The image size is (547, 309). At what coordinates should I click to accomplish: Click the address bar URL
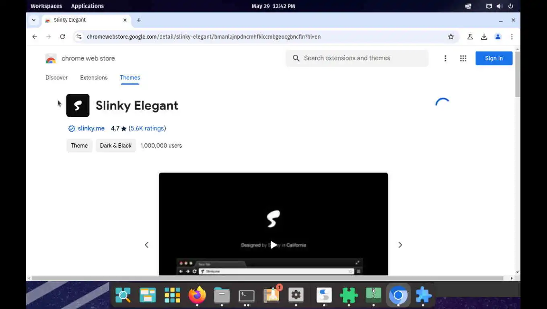[204, 37]
